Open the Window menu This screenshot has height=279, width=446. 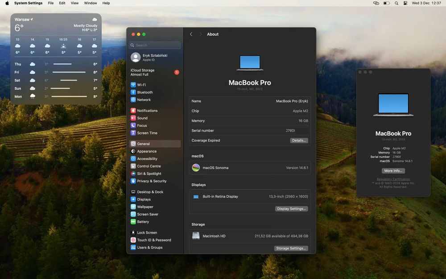[x=91, y=3]
